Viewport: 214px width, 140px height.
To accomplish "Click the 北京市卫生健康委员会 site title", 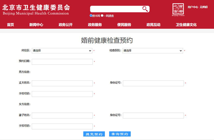I will (36, 7).
